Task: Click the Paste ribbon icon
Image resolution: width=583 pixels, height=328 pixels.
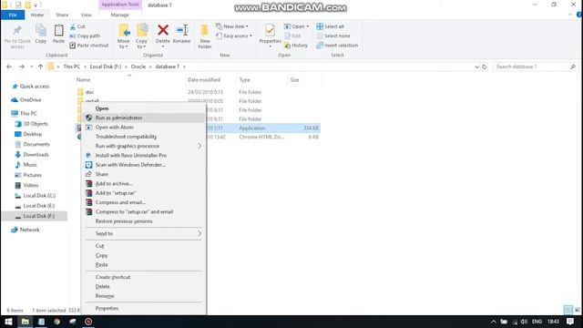Action: (58, 30)
